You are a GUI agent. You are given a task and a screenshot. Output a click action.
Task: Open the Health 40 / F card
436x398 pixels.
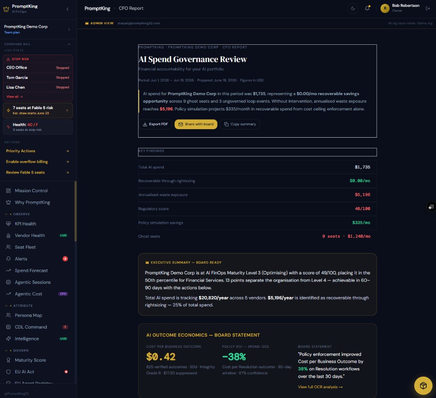pyautogui.click(x=38, y=127)
